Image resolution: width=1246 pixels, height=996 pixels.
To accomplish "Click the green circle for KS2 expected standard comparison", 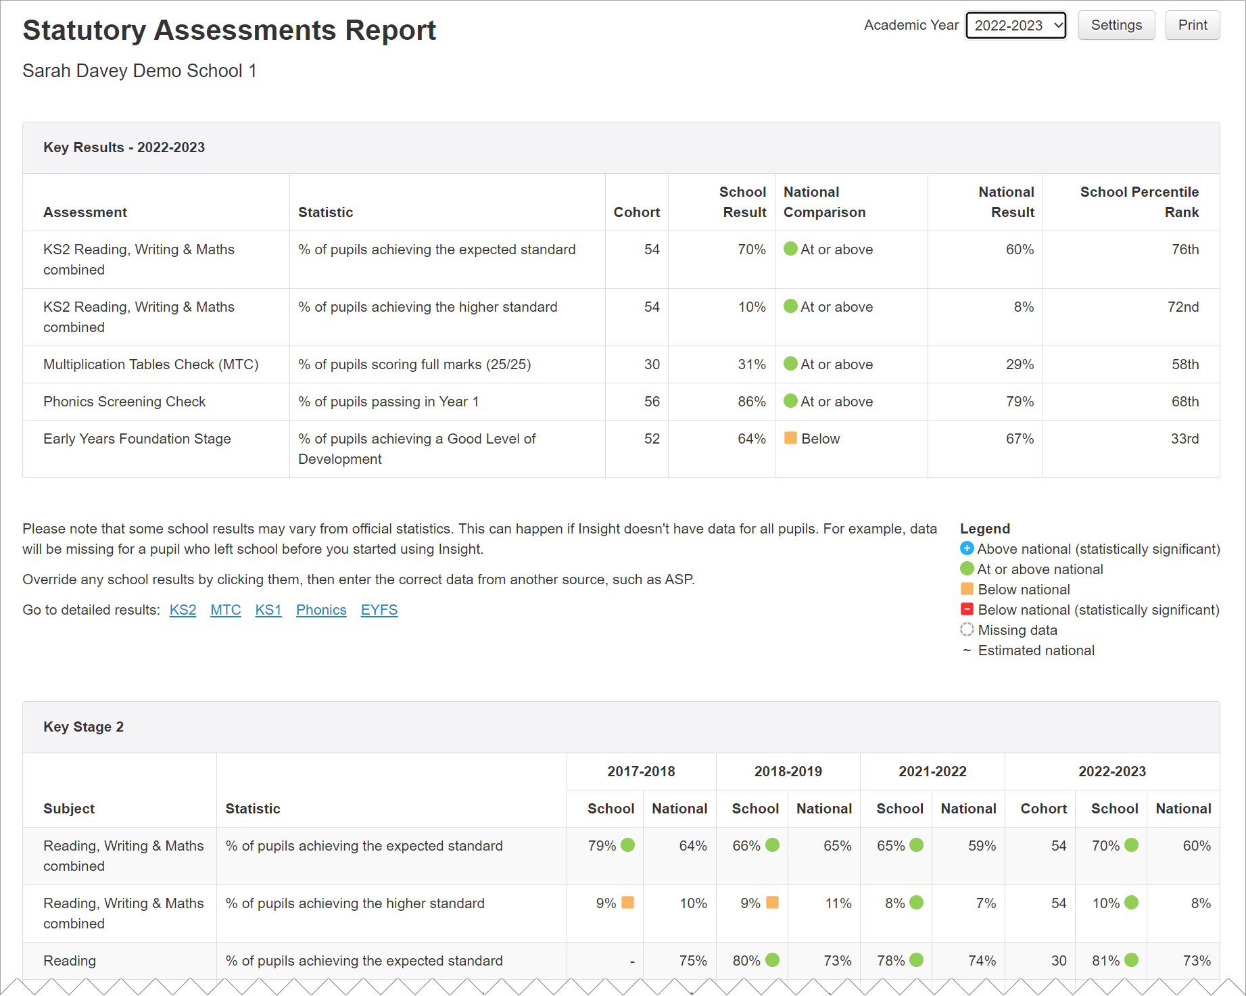I will pos(790,249).
